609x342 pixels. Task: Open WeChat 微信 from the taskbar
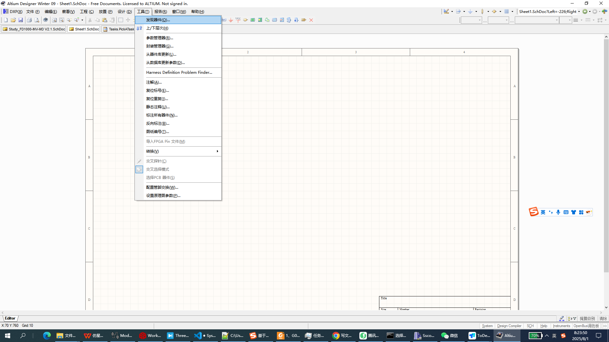pos(450,336)
